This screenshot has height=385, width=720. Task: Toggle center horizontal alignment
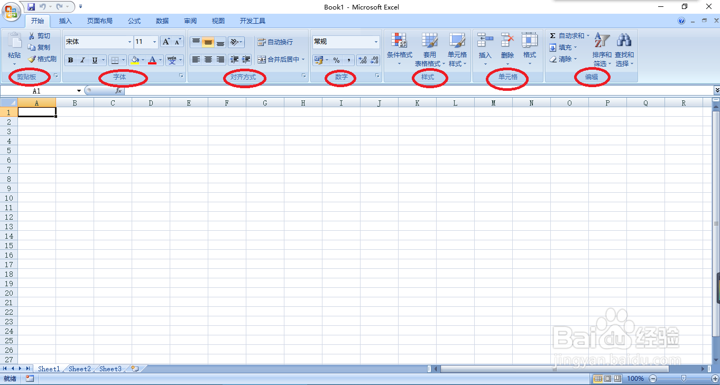(208, 60)
